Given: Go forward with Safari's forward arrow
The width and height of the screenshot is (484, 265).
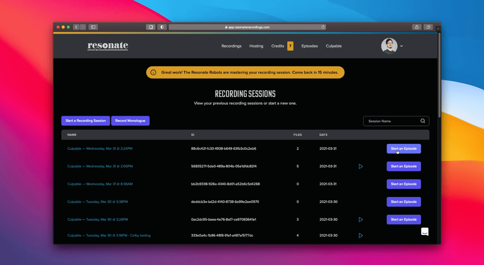Looking at the screenshot, I should pos(83,27).
